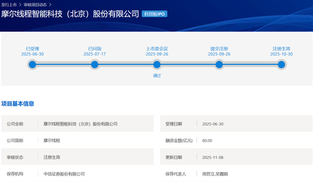Click the 摩尔线程 short name value

(x=52, y=140)
